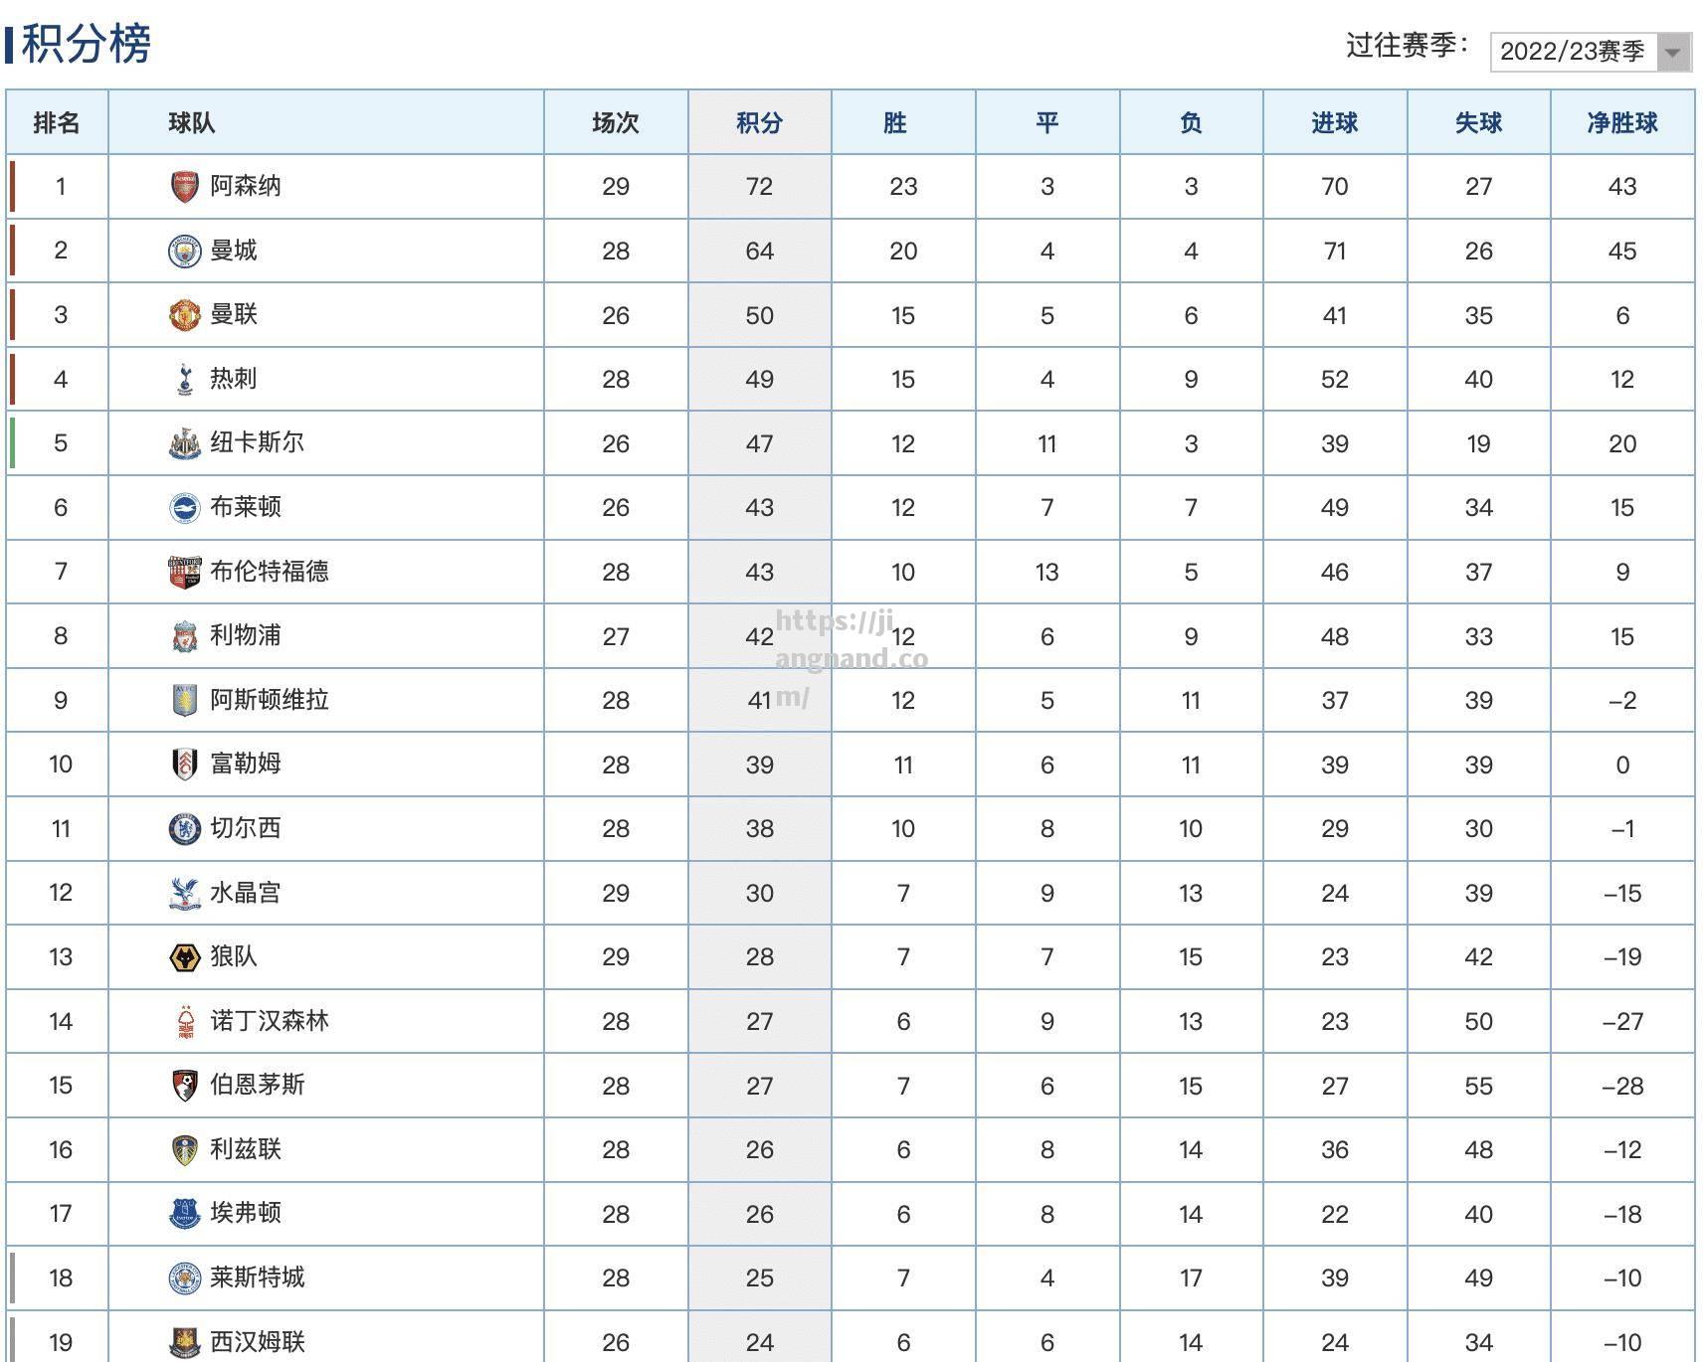Screen dimensions: 1703x1362
Task: Sort table by 排名 column header
Action: pyautogui.click(x=57, y=123)
